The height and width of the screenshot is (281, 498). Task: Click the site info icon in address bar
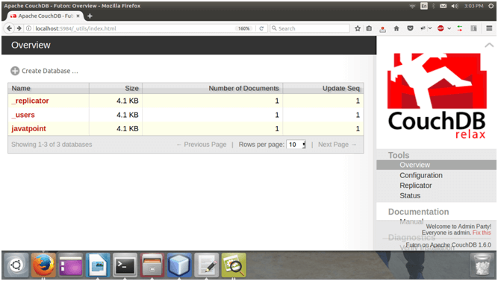pos(28,28)
